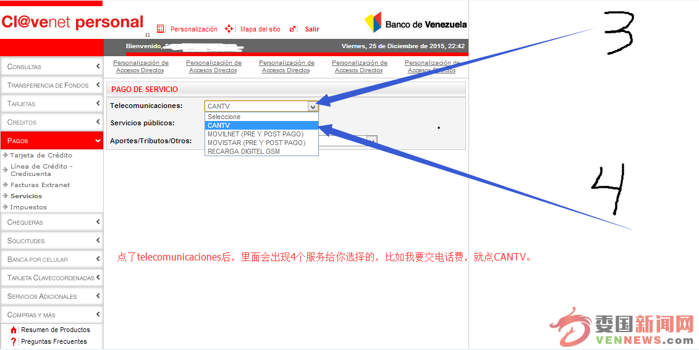The height and width of the screenshot is (350, 699).
Task: Choose MOVISTAR (PRE Y POST PAGO) option
Action: 261,143
